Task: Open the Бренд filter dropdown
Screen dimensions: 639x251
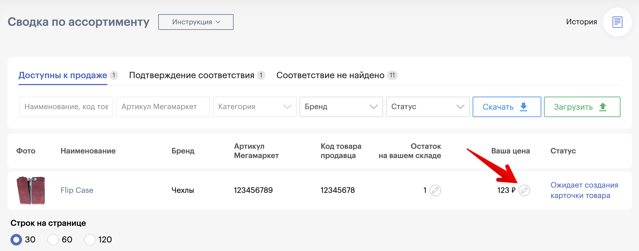Action: pyautogui.click(x=341, y=107)
